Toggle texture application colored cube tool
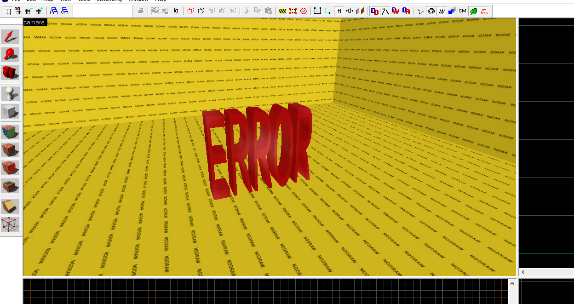The image size is (574, 304). (10, 132)
